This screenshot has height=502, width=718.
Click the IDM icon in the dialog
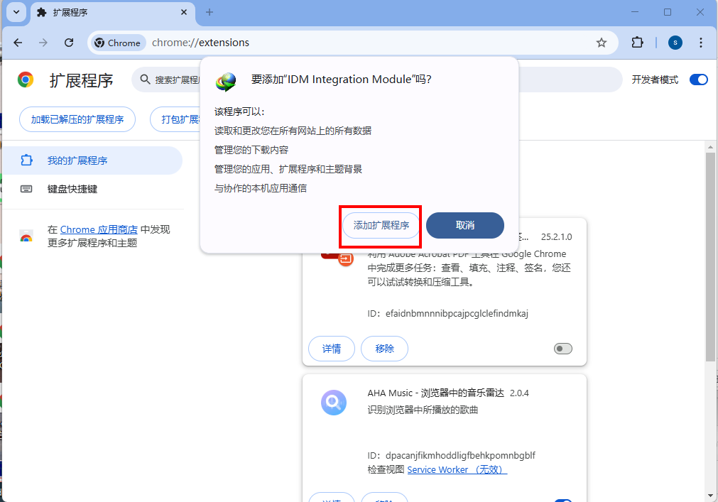coord(227,82)
